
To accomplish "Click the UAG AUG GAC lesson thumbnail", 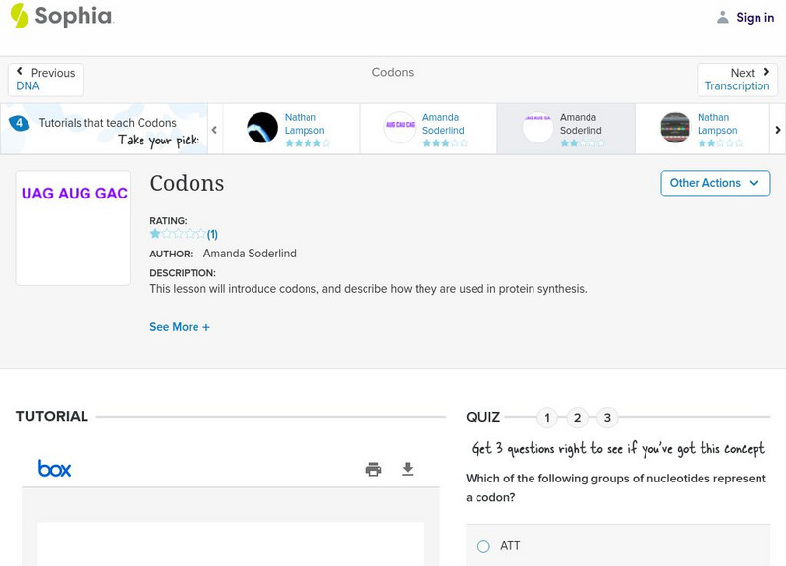I will [x=73, y=227].
